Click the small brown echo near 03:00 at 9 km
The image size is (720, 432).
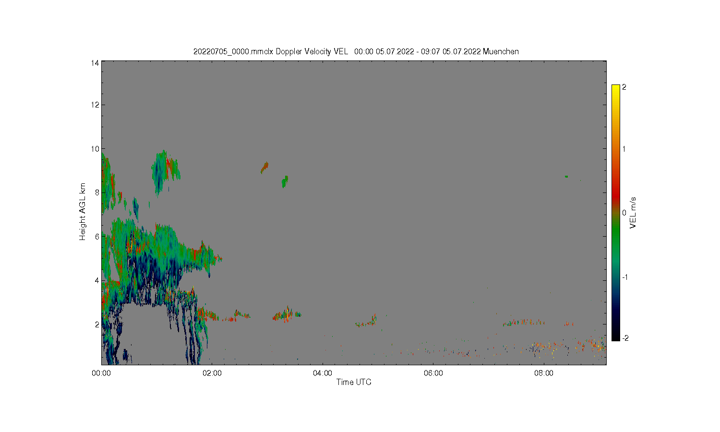click(x=264, y=168)
